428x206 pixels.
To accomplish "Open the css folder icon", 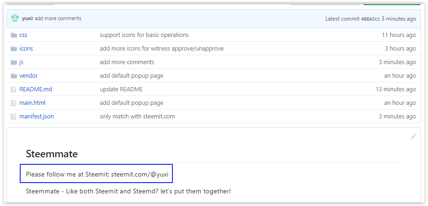I will (14, 35).
